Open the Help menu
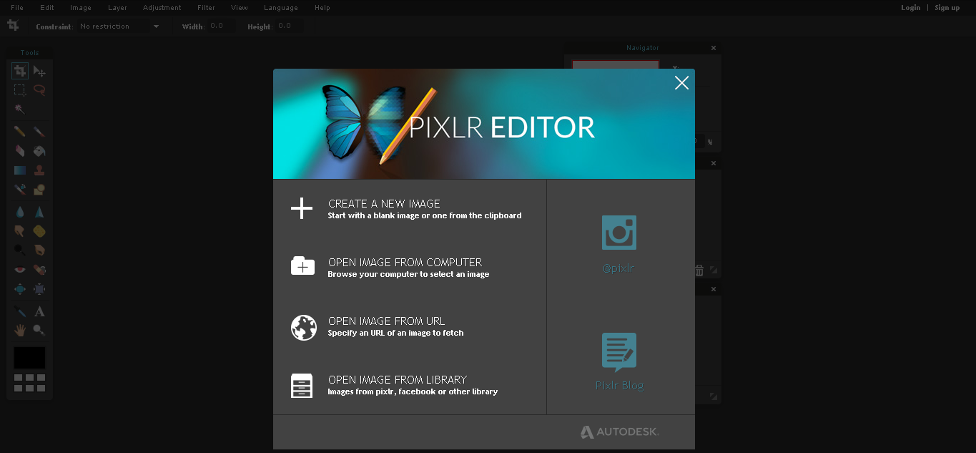Viewport: 976px width, 453px height. tap(322, 8)
